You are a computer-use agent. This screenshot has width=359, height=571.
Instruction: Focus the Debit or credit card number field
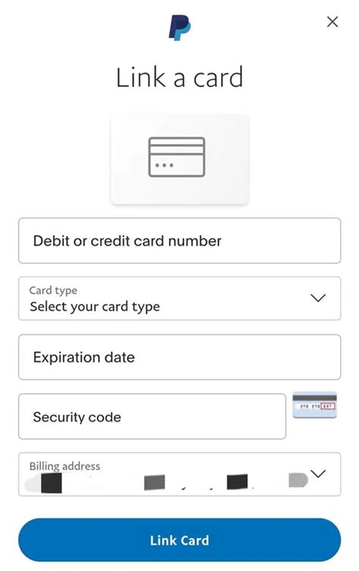point(179,240)
